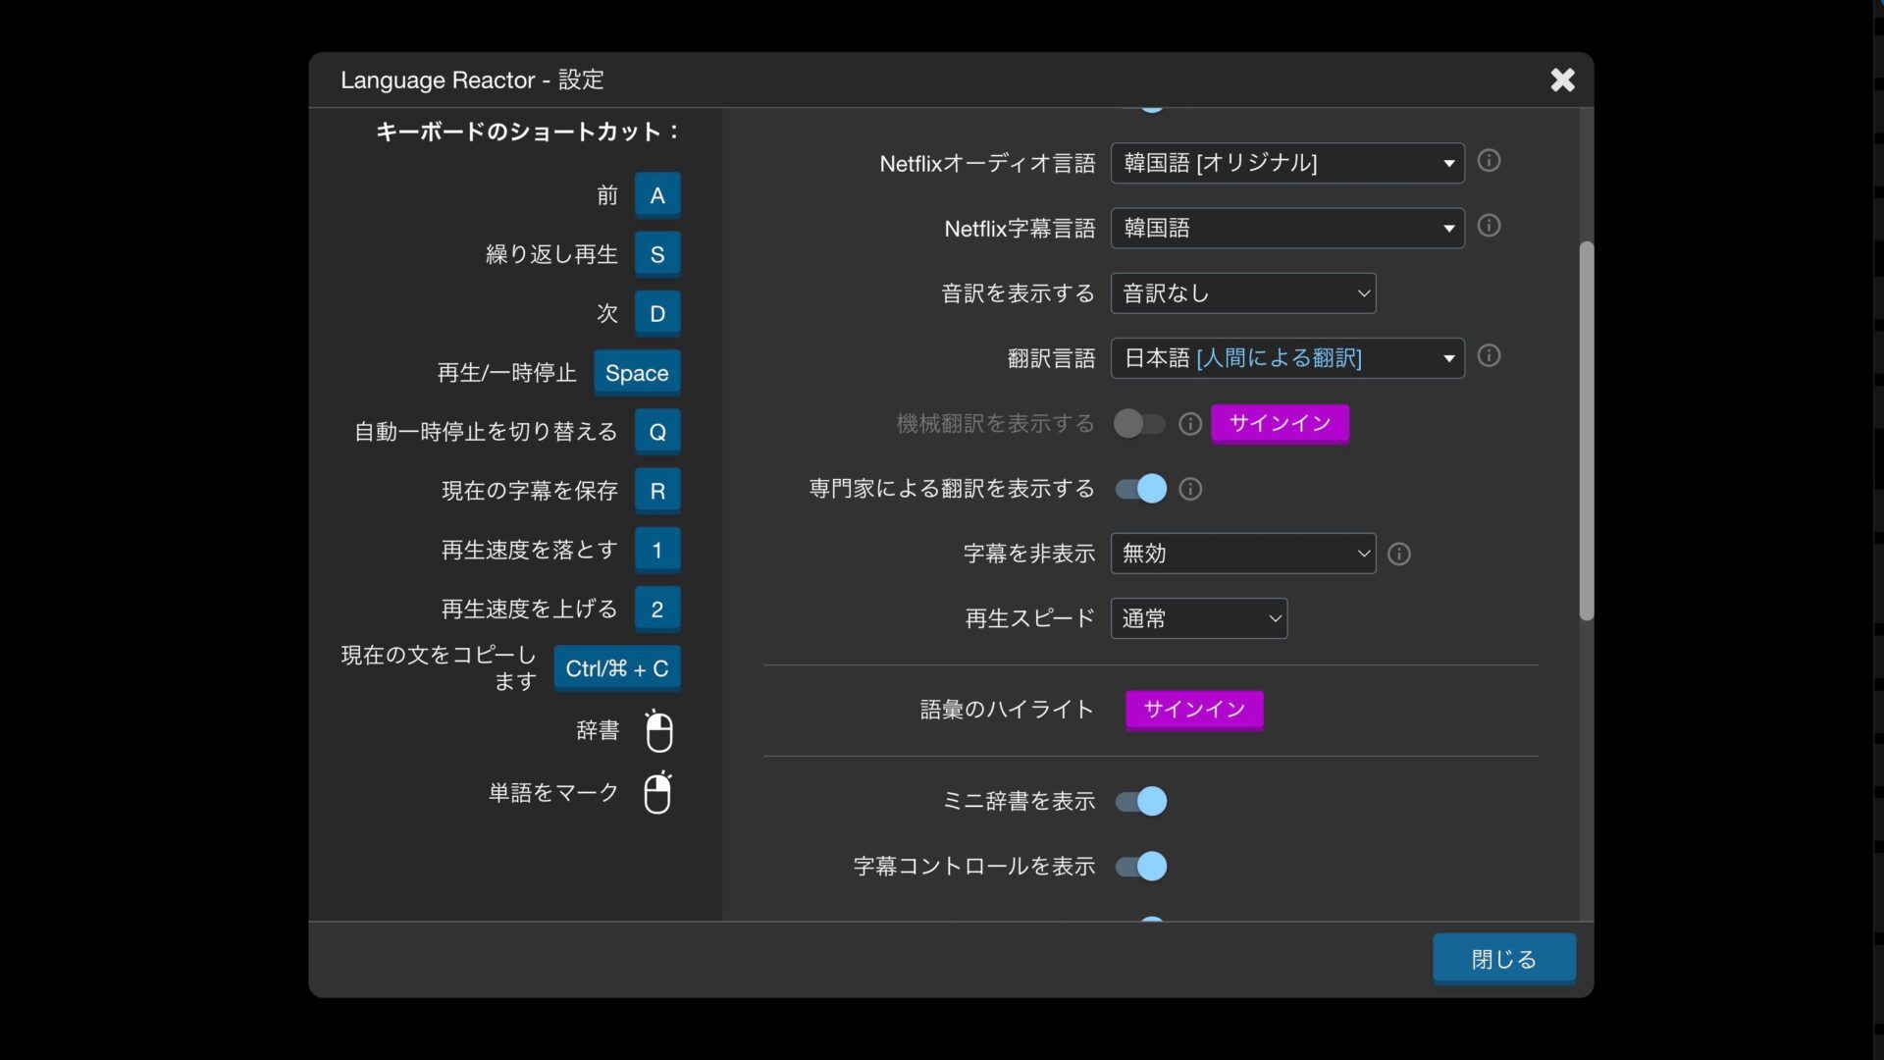The image size is (1884, 1060).
Task: Click the R badge for 現在の字幕を保存
Action: pos(656,491)
